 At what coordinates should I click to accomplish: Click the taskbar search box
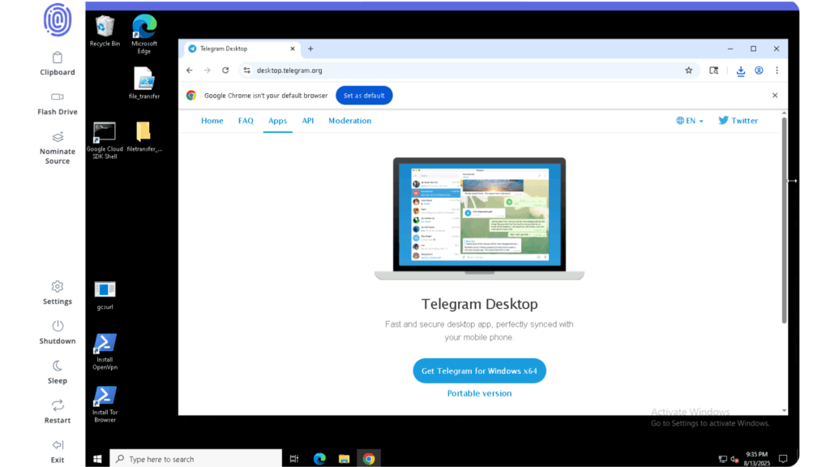pyautogui.click(x=196, y=459)
